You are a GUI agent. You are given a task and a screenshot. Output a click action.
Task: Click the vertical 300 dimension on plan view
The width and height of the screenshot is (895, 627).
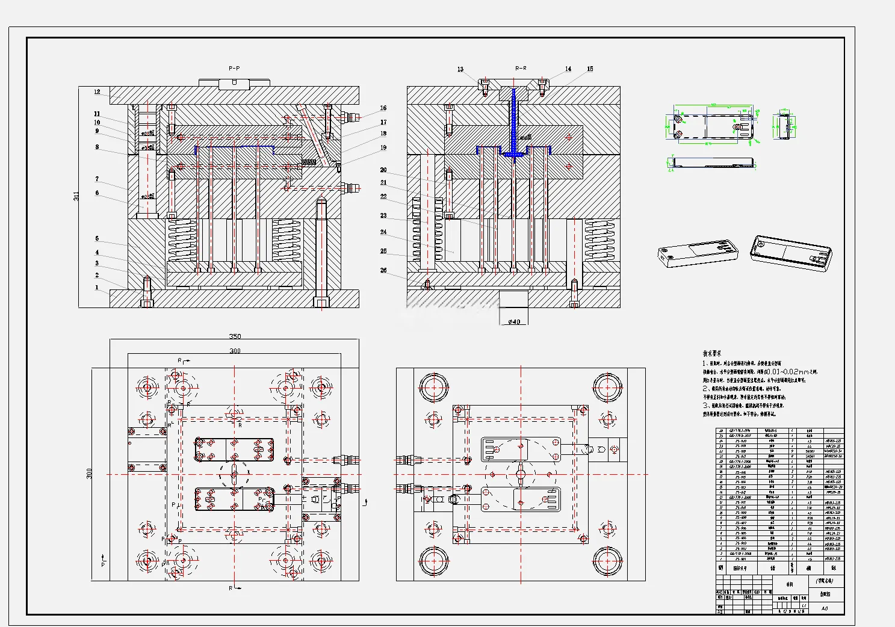90,474
